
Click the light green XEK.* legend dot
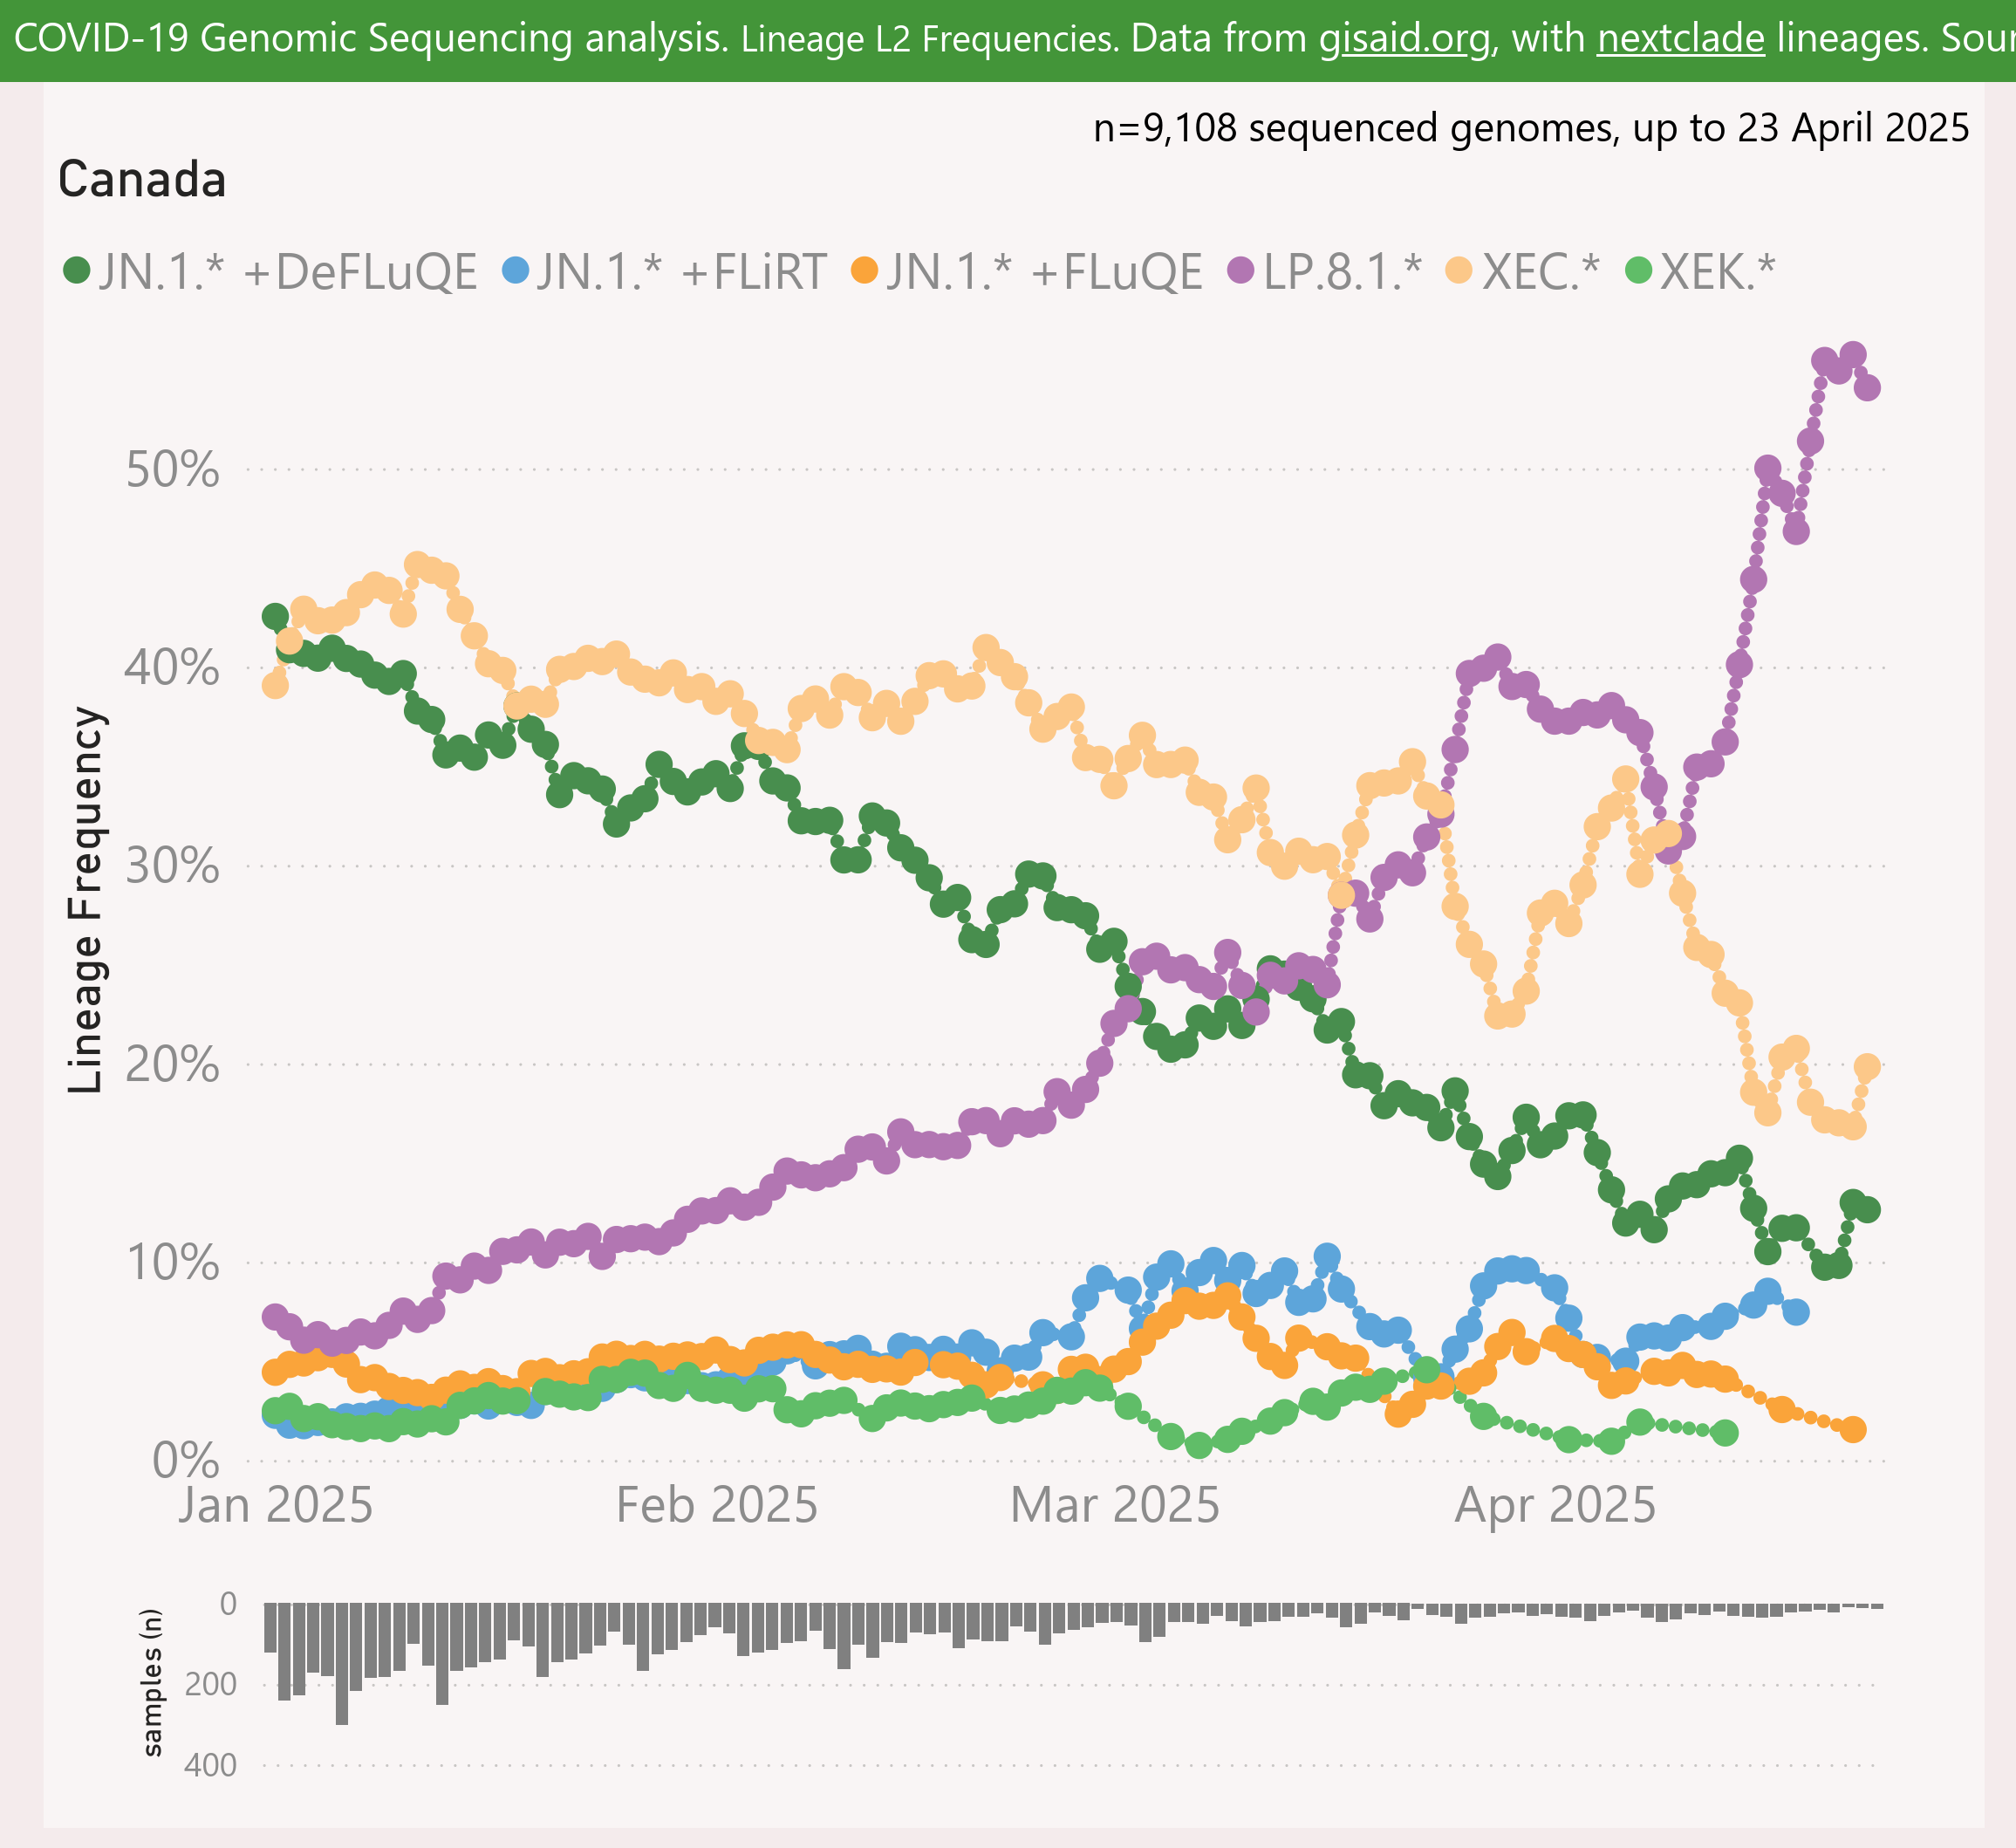tap(1639, 270)
